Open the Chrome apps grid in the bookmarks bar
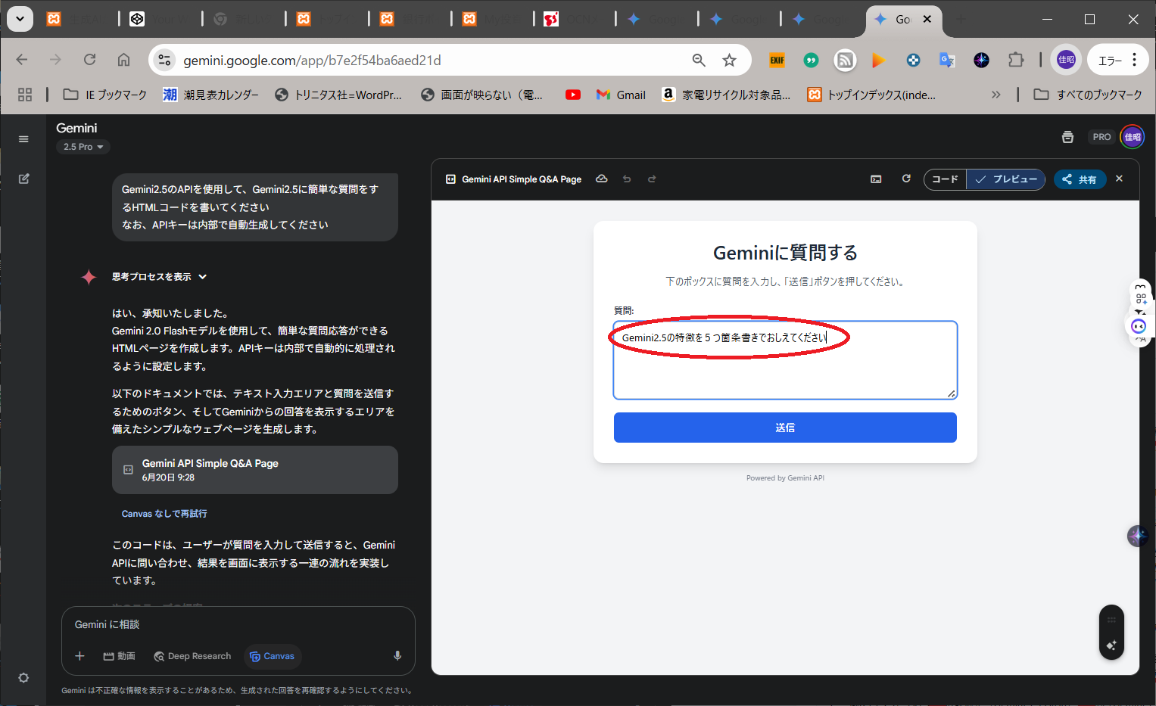Image resolution: width=1156 pixels, height=706 pixels. (x=25, y=95)
